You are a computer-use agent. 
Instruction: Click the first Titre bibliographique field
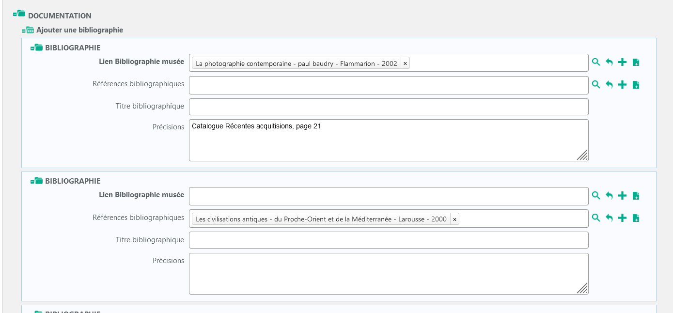tap(388, 107)
